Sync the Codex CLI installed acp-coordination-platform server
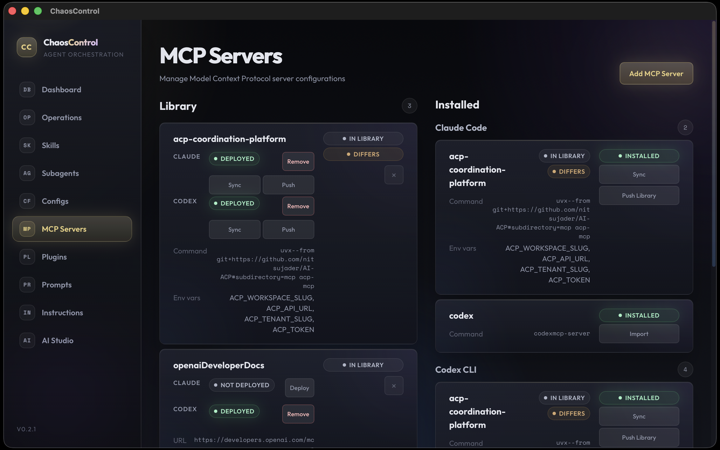The image size is (720, 450). point(639,416)
